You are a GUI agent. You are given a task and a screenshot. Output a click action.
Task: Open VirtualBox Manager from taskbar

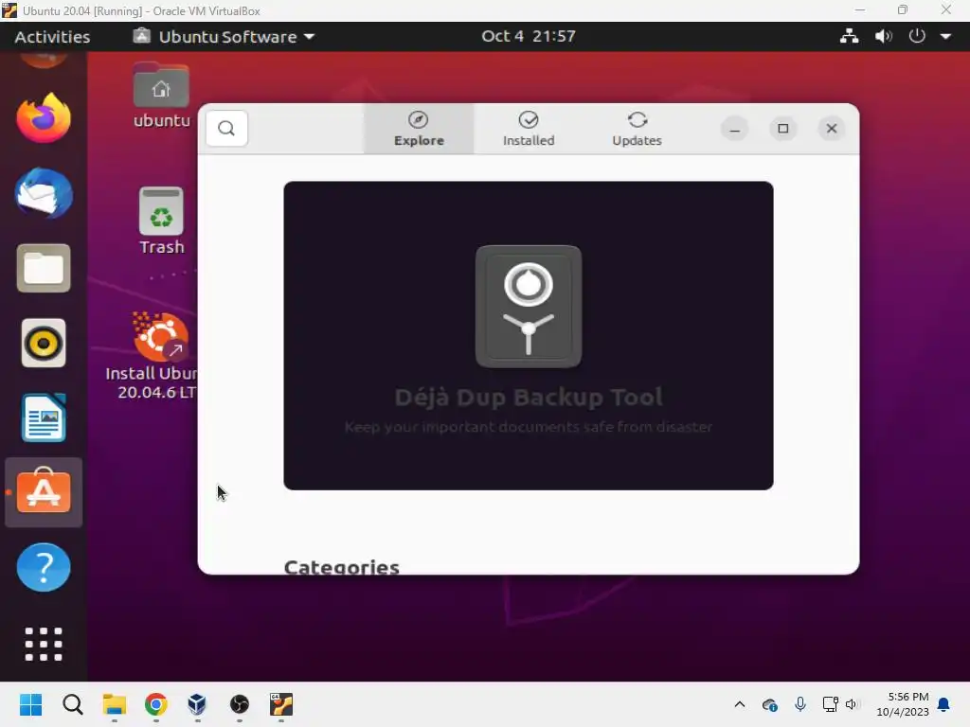197,704
